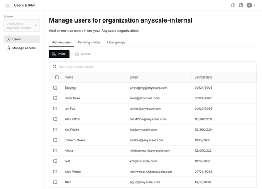The image size is (262, 189).
Task: Click the email nikitavemuri@anyscale.com
Action: 150,151
